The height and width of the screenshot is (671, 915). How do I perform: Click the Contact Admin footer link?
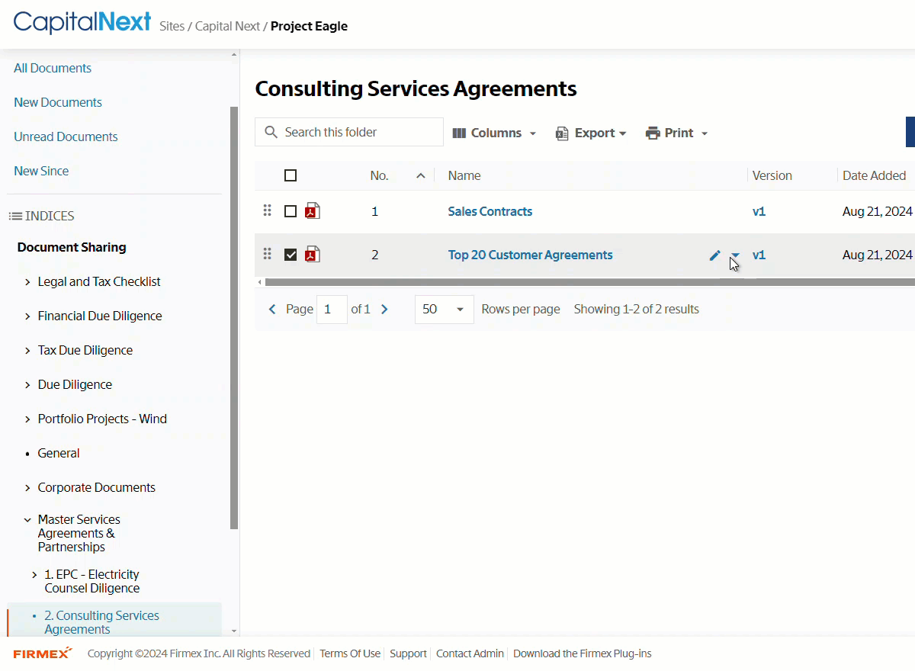(470, 653)
